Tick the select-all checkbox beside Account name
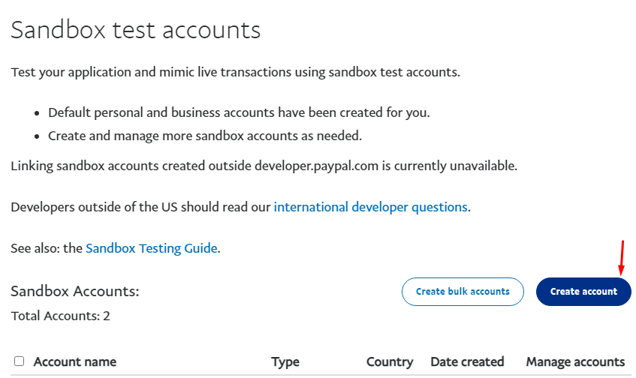Image resolution: width=636 pixels, height=378 pixels. [19, 361]
